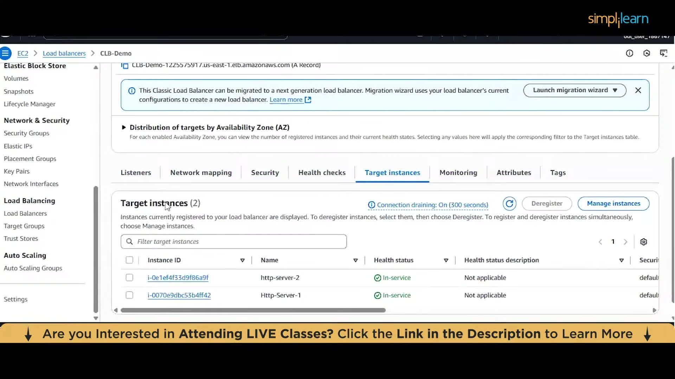The height and width of the screenshot is (379, 675).
Task: Go to EC2 breadcrumb link
Action: pyautogui.click(x=23, y=53)
